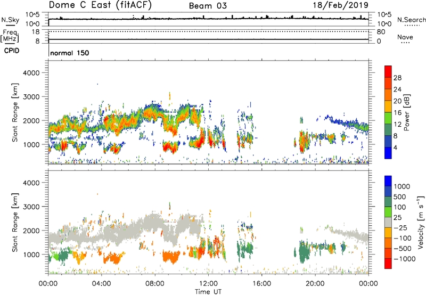Click velocity colorbar grey segment, 25 to -25
426x295 pixels.
click(x=388, y=222)
